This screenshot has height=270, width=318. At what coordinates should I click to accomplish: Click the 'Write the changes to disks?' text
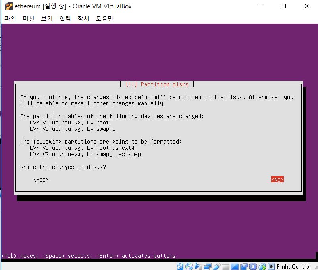(x=63, y=167)
